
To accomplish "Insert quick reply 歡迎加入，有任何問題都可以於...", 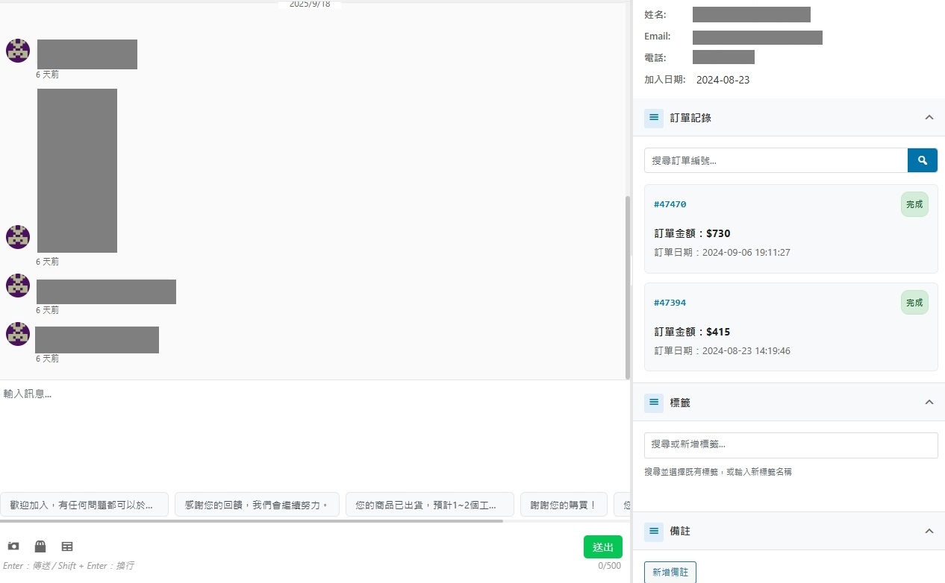I will (x=84, y=505).
